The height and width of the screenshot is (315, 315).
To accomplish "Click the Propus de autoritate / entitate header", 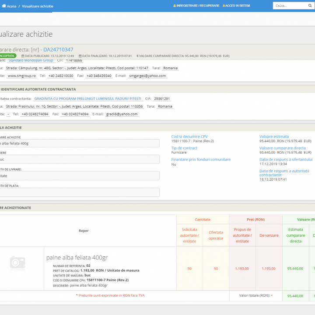I will 242,235.
